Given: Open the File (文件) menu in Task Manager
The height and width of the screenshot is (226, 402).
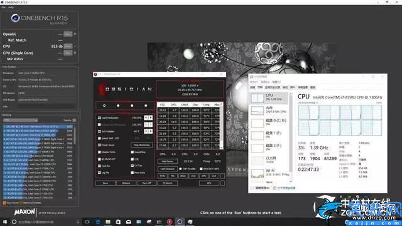Looking at the screenshot, I should 253,82.
